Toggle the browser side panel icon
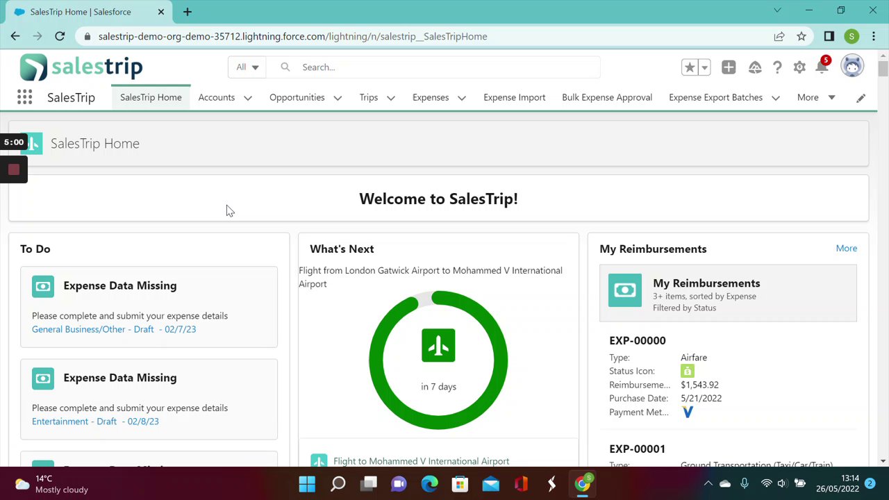The width and height of the screenshot is (889, 500). (829, 36)
